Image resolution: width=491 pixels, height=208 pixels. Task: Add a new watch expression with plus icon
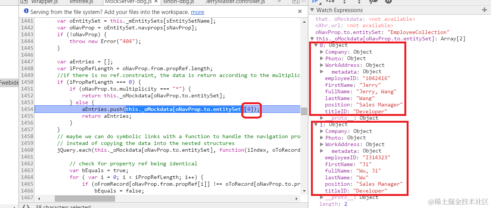(484, 10)
